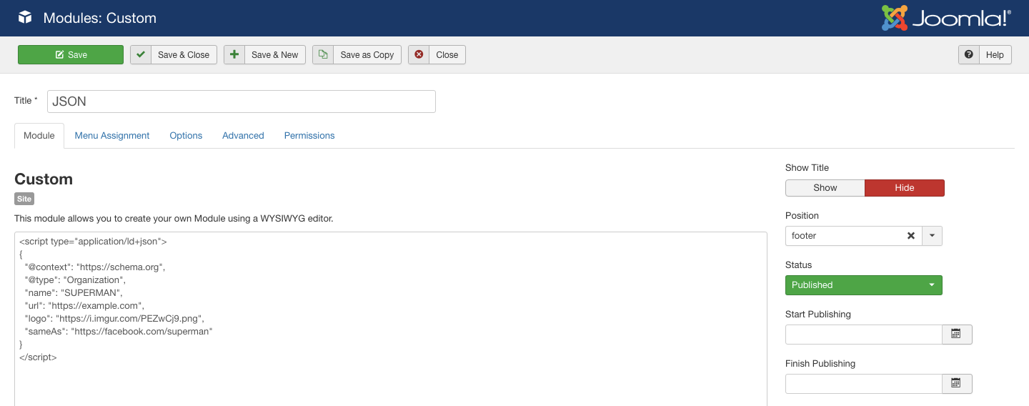Click the Custom heading text
The height and width of the screenshot is (406, 1029).
(x=44, y=179)
